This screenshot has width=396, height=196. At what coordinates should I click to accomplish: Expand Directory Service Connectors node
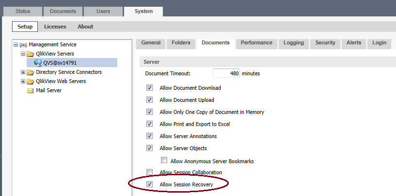[23, 72]
